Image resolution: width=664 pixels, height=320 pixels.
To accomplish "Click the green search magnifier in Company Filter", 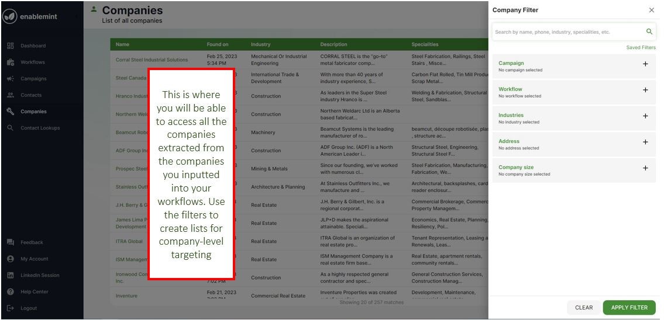I will [649, 32].
